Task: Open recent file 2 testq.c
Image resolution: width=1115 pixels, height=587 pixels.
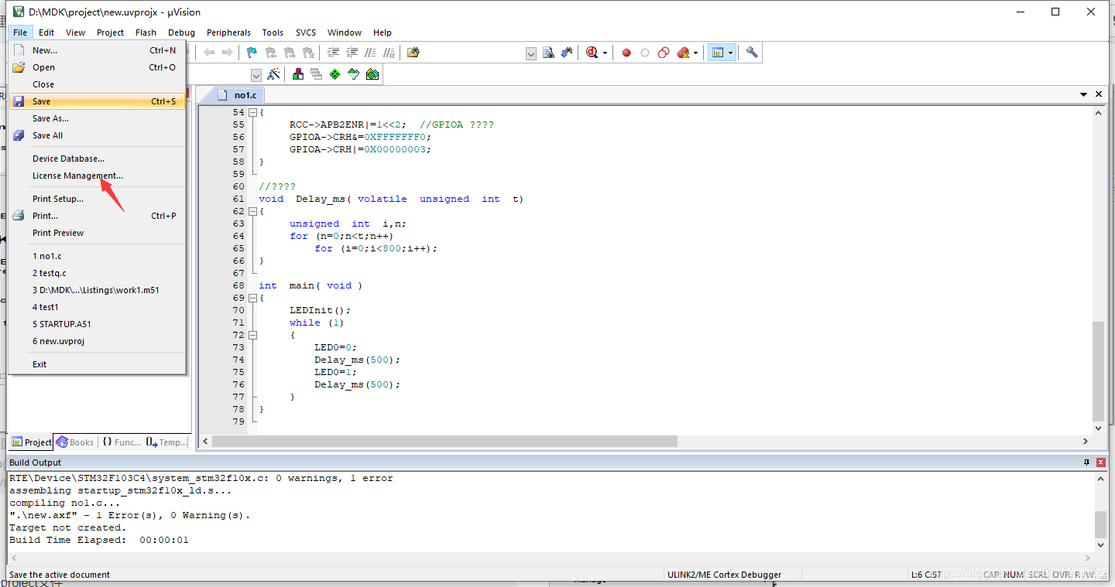Action: tap(97, 273)
